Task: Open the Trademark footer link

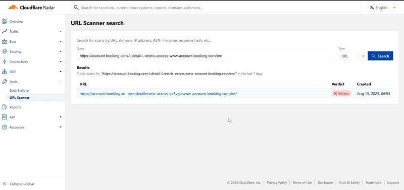Action: pyautogui.click(x=373, y=182)
